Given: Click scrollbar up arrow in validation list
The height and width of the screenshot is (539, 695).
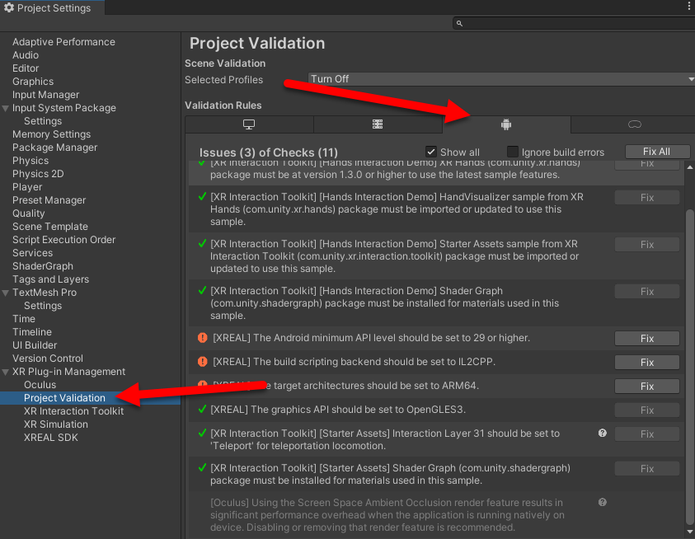Looking at the screenshot, I should tap(690, 167).
